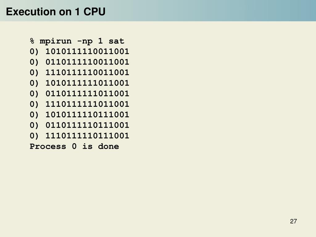Select output line 0110111110111001
Screen dimensions: 316x237
coord(79,125)
